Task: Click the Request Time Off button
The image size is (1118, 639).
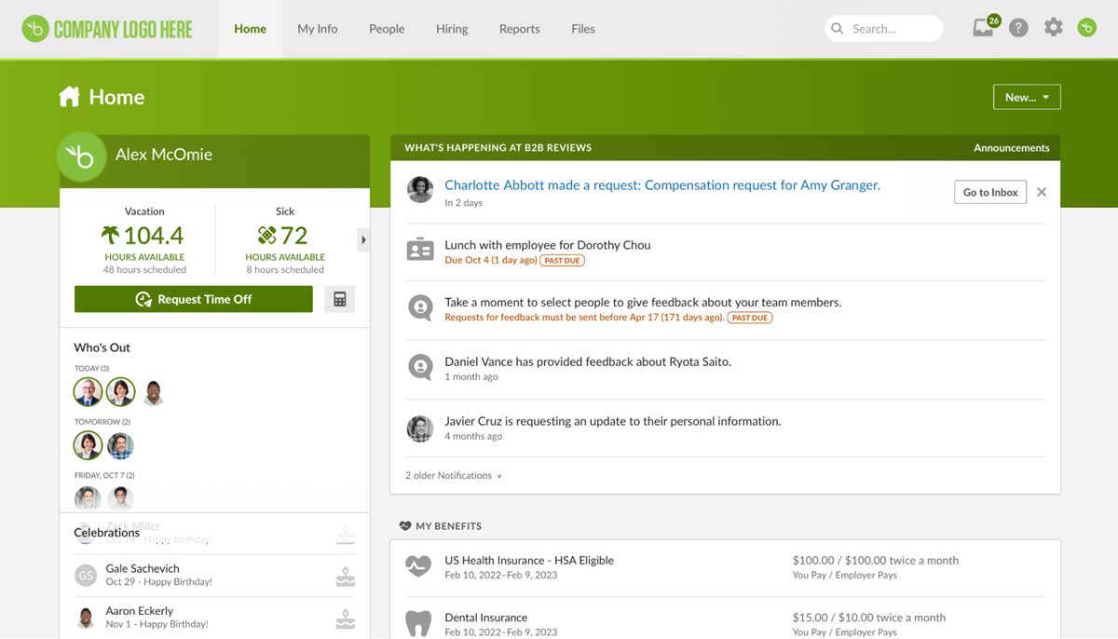Action: click(193, 299)
